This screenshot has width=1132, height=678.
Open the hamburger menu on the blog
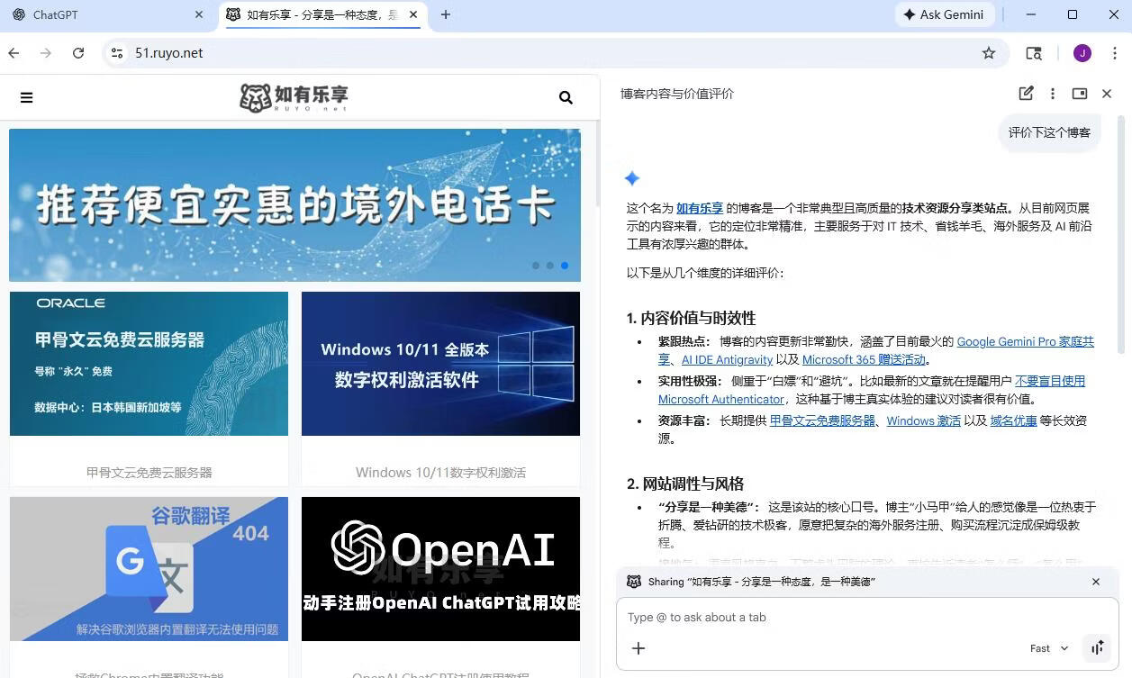[26, 97]
